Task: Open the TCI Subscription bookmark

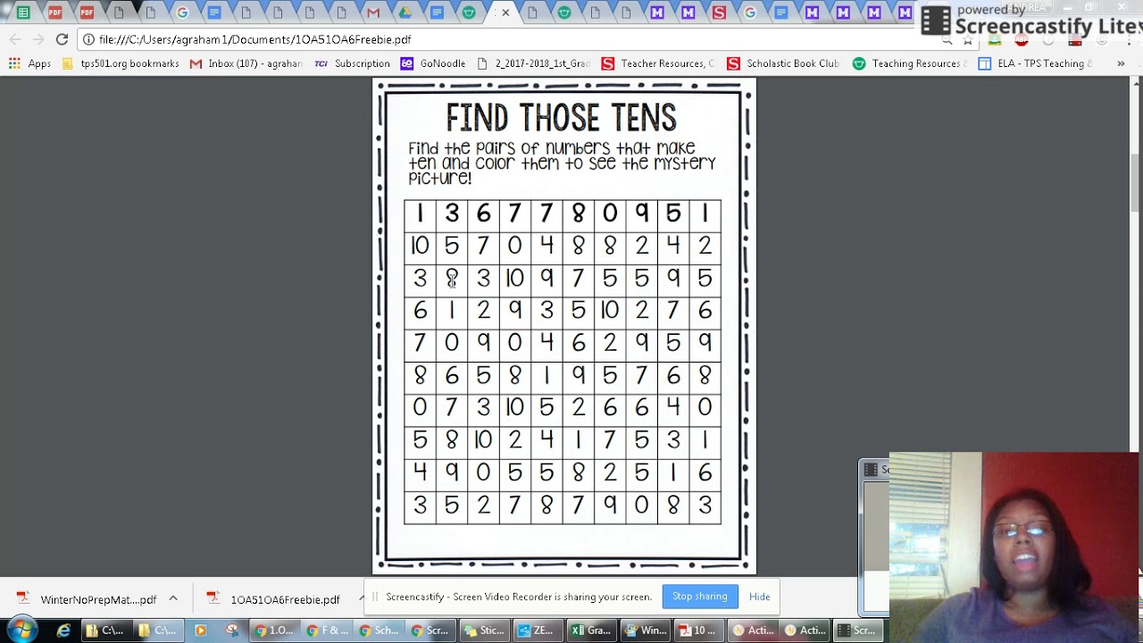Action: [x=353, y=63]
